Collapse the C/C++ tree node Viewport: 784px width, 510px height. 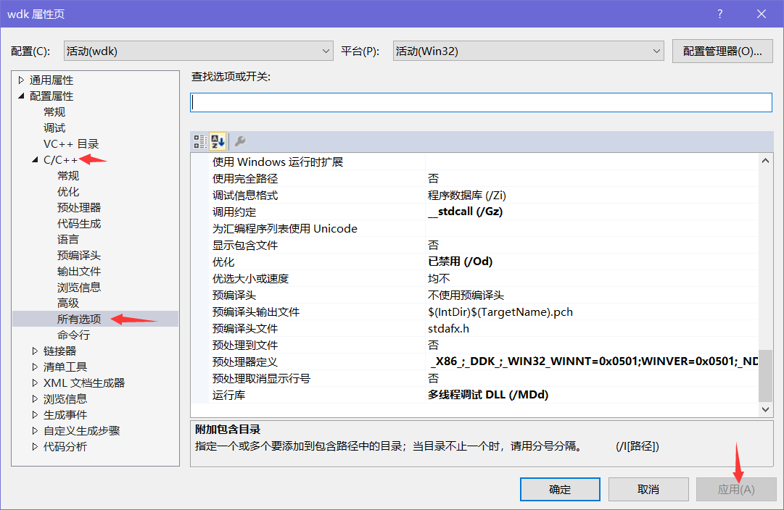35,160
